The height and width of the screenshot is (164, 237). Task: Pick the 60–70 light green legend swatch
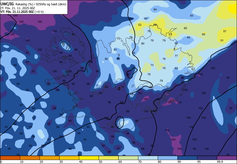pyautogui.click(x=128, y=158)
